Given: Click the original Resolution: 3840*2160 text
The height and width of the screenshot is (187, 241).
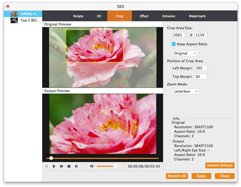Looking at the screenshot, I should pyautogui.click(x=194, y=127).
